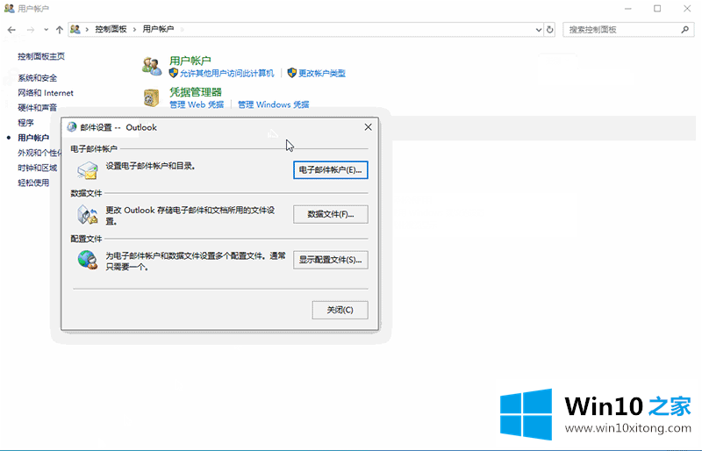Click the Forward arrow in the navigation bar
702x451 pixels.
click(x=31, y=30)
